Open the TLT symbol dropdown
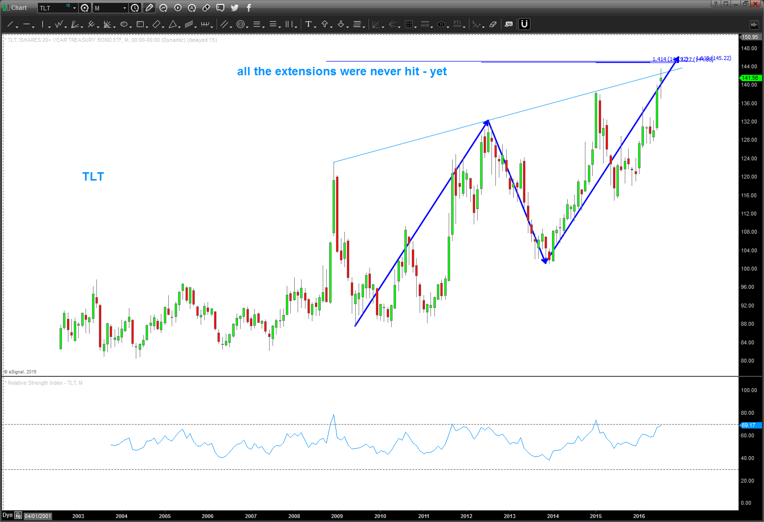The width and height of the screenshot is (764, 522). coord(74,8)
